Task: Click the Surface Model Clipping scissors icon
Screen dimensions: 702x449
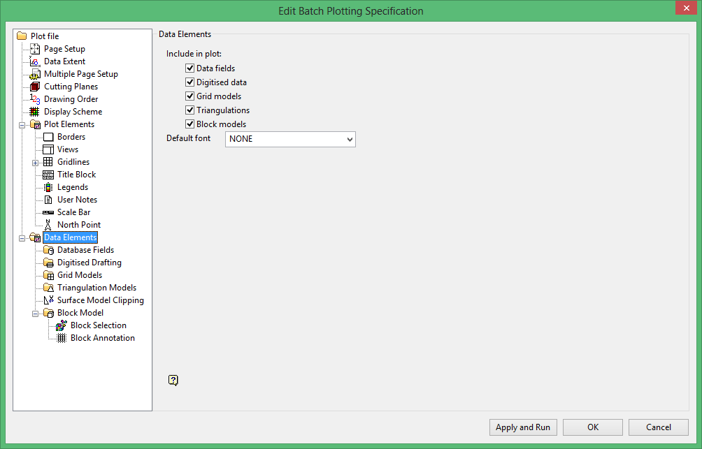Action: 48,300
